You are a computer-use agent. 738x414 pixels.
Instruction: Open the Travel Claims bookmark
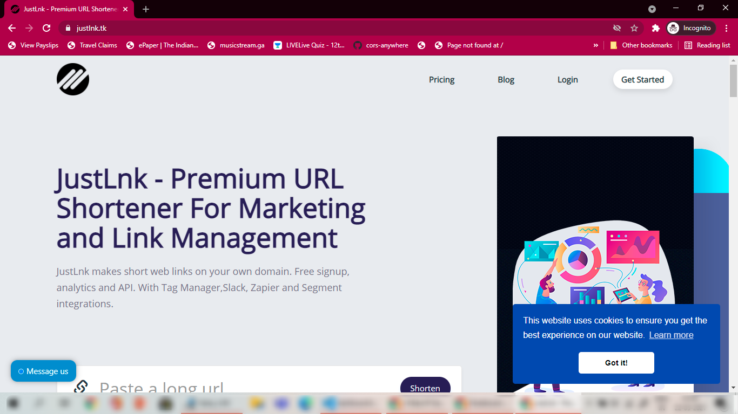[x=92, y=45]
